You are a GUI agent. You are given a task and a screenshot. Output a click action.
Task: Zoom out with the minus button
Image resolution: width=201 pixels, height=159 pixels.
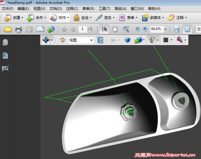[x=138, y=29]
